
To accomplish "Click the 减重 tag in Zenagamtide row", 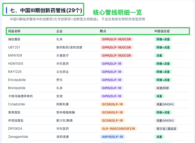I will [159, 137].
